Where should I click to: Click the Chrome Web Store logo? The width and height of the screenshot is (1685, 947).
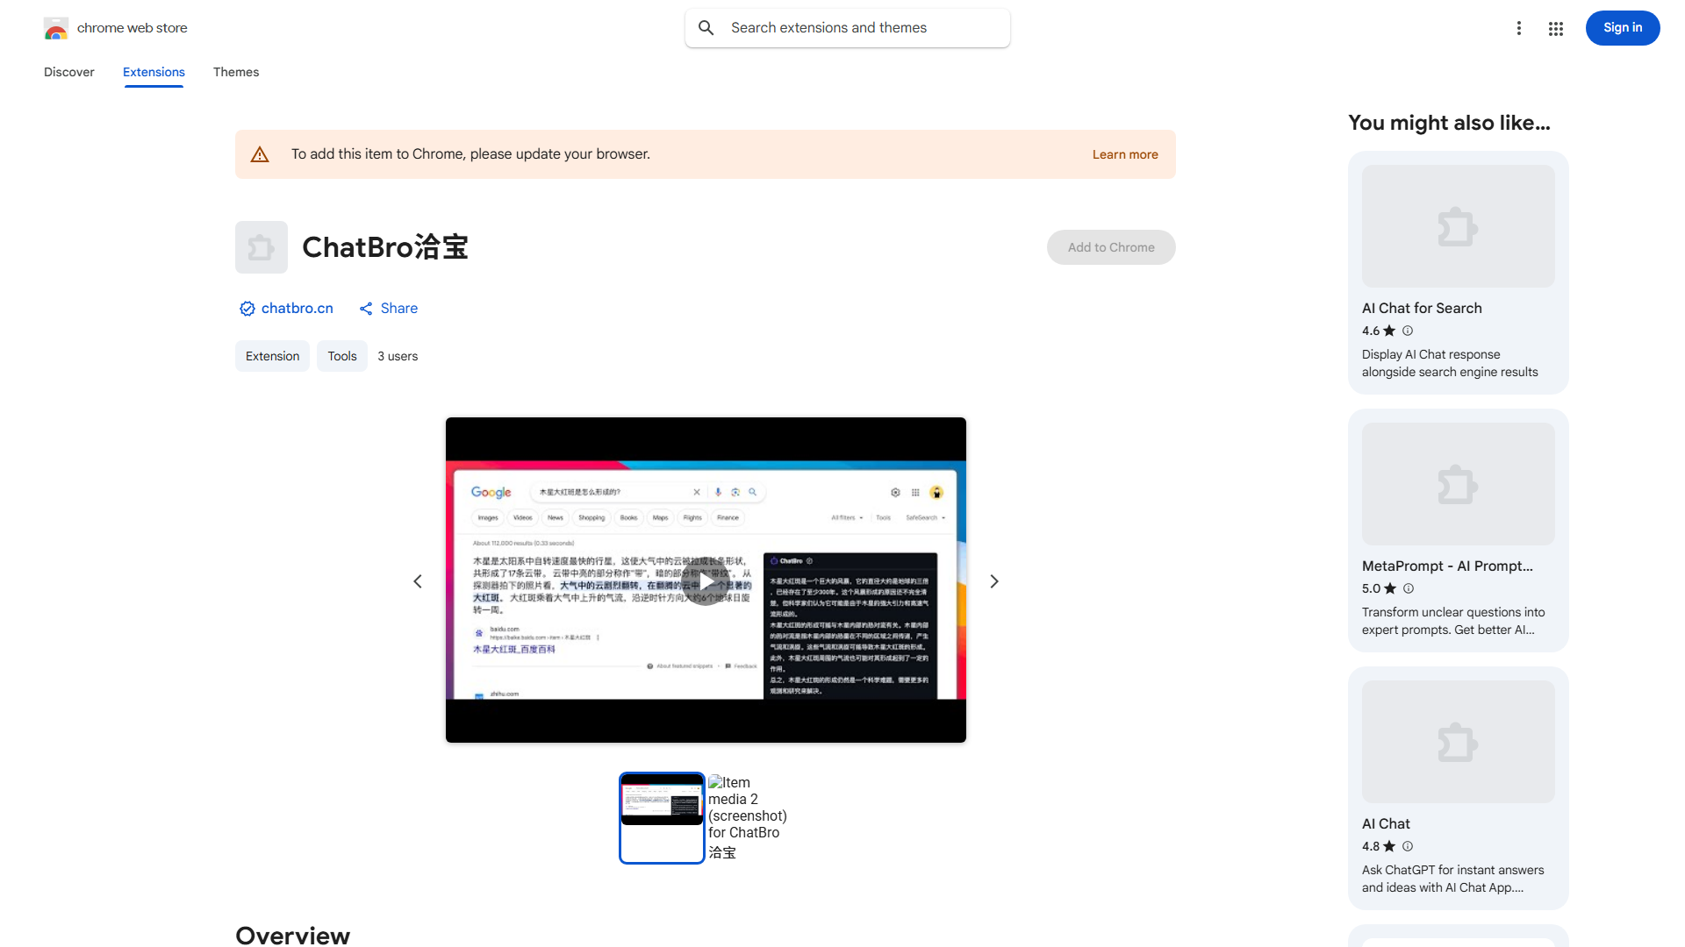pos(55,27)
